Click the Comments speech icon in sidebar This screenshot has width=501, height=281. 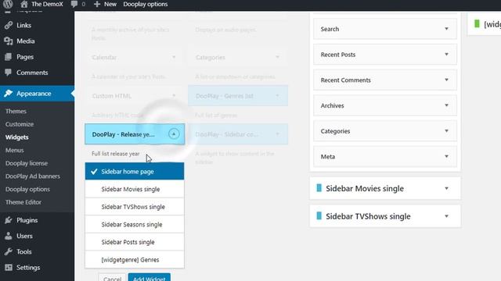[x=9, y=73]
